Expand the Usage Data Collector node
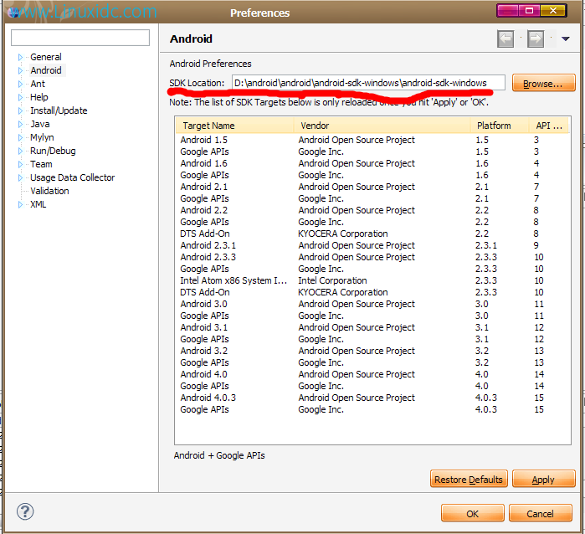The width and height of the screenshot is (585, 534). [x=20, y=178]
